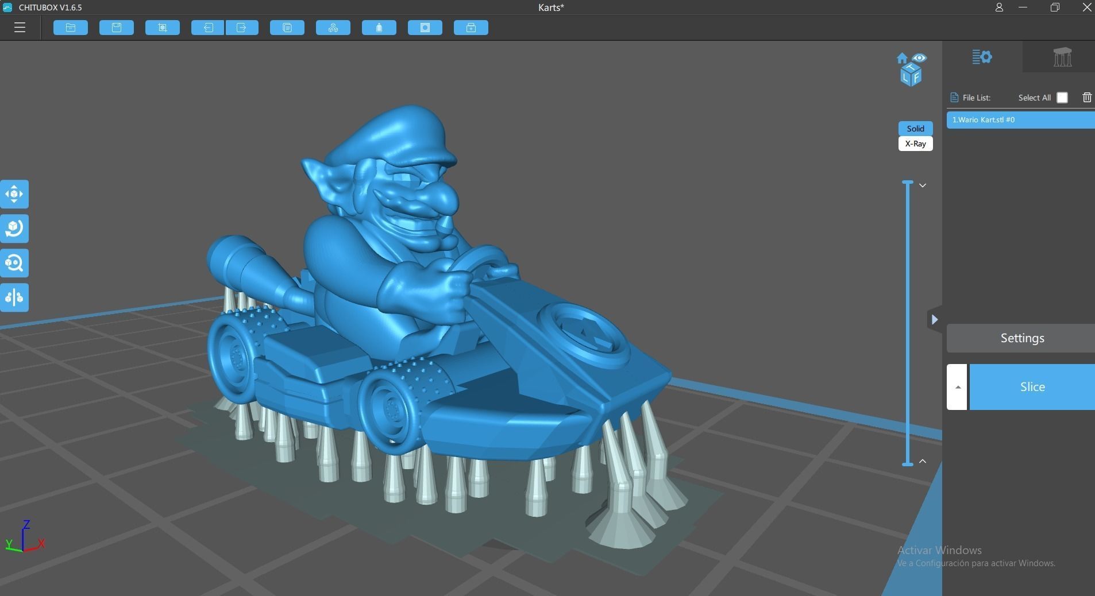Click the Slice button
Screen dimensions: 1095x596
coord(1032,387)
